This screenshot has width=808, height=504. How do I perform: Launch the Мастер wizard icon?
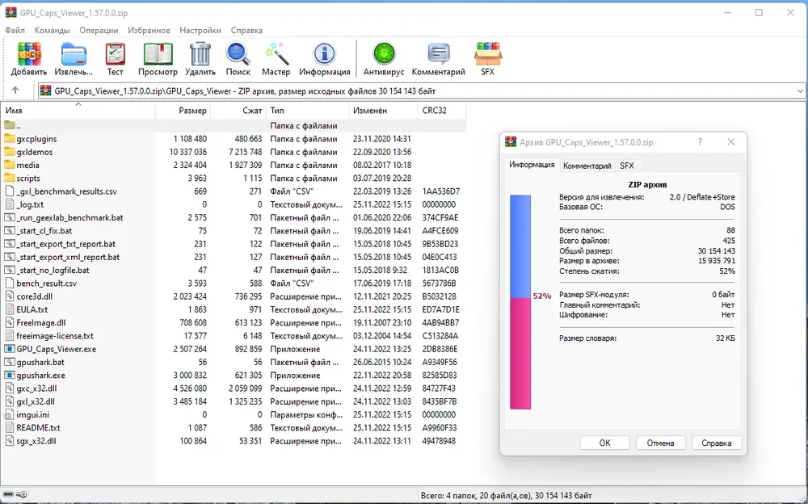pyautogui.click(x=276, y=53)
